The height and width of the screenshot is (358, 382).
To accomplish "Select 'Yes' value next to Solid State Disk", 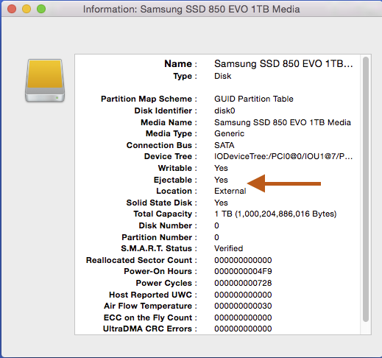I will point(221,203).
